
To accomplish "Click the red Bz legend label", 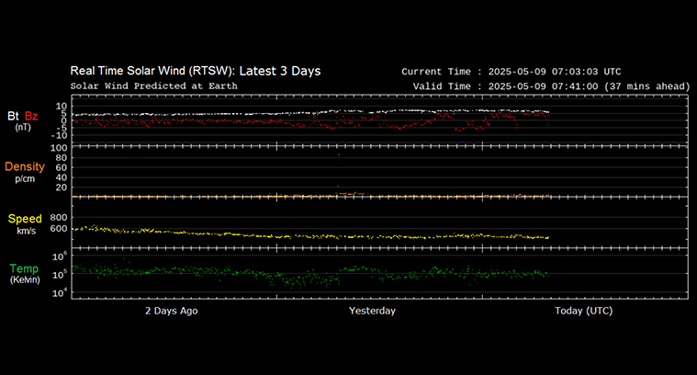I will [32, 116].
